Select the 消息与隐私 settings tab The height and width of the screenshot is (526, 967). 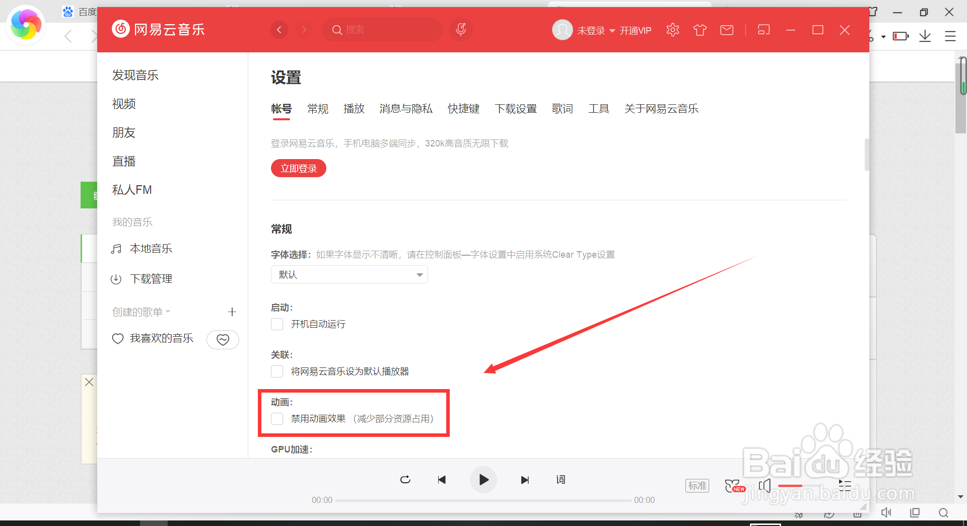[x=406, y=109]
